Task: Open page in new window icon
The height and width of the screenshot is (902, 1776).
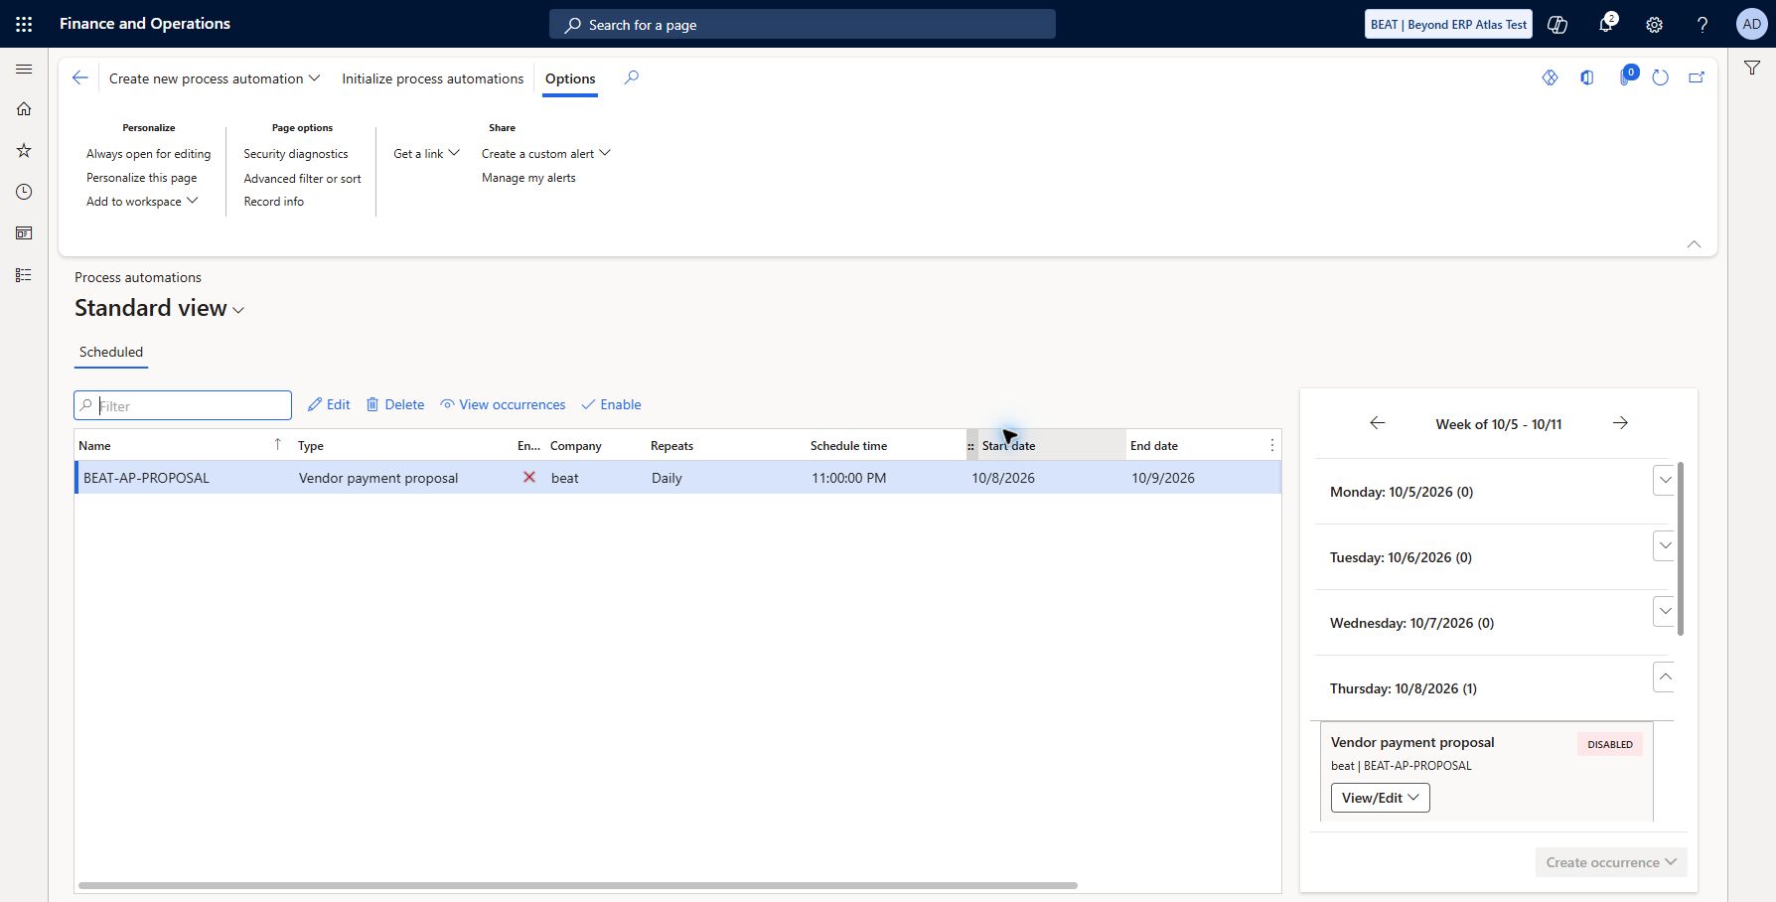Action: (1697, 77)
